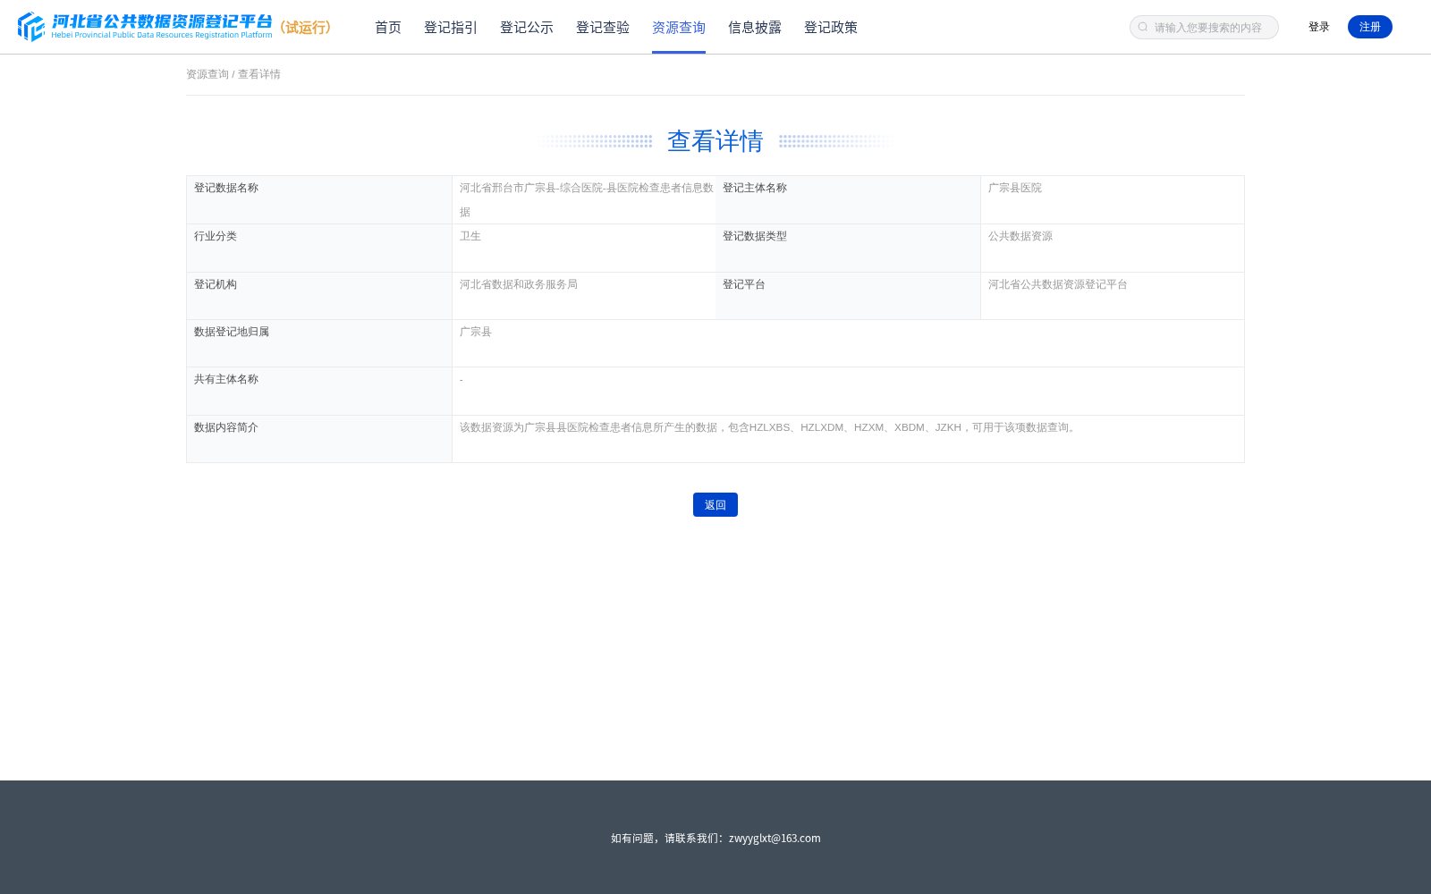Open the 登记政策 navigation item

tap(831, 28)
